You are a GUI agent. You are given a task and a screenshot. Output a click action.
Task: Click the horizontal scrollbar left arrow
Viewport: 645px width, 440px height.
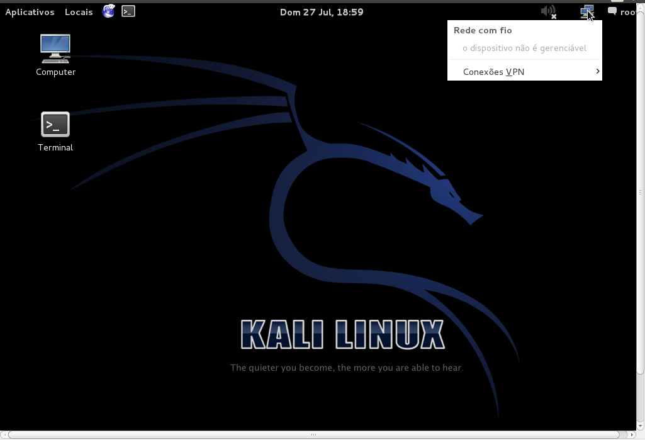coord(4,434)
